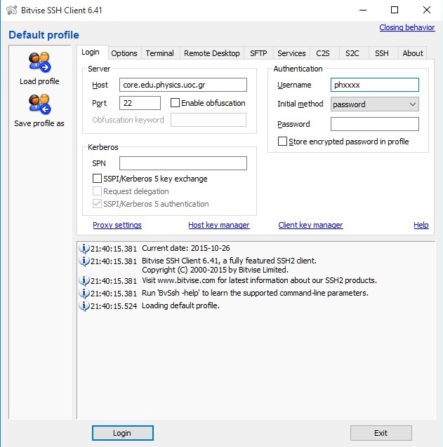The width and height of the screenshot is (443, 447).
Task: Click log line Copyright (C) 2000-2015 by Bitvise Limited
Action: click(x=215, y=270)
